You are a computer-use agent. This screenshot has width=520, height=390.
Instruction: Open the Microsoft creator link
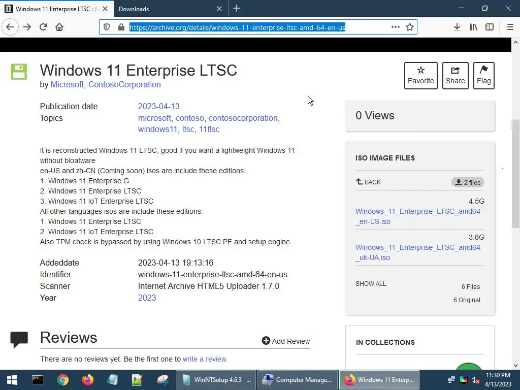[x=67, y=85]
